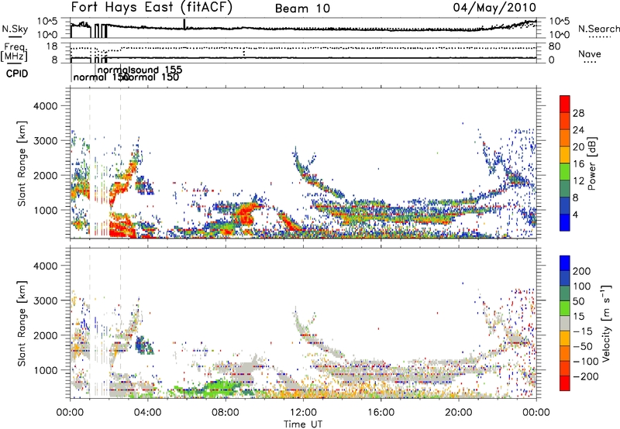Viewport: 620px width, 429px height.
Task: Click the '04:00' time tick label
Action: [x=148, y=413]
